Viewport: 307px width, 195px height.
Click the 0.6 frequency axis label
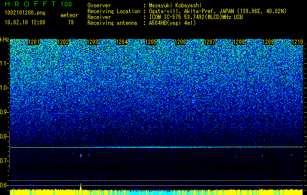(x=4, y=185)
